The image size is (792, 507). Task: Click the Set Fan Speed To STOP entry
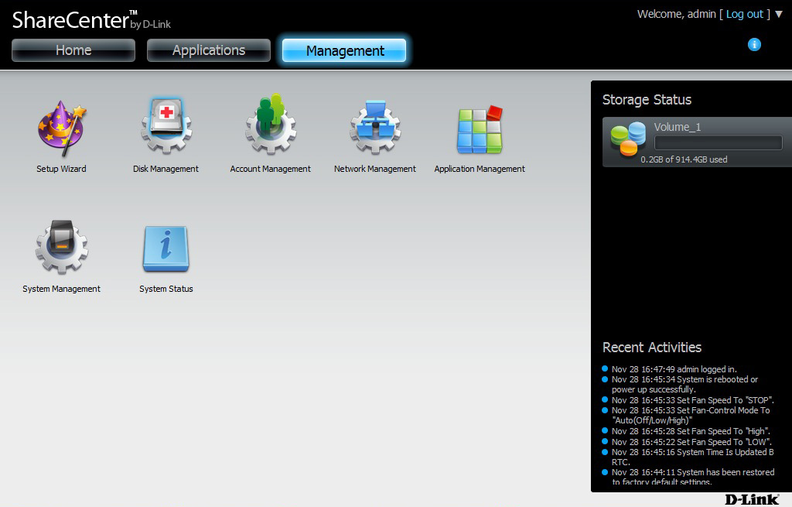[x=692, y=400]
